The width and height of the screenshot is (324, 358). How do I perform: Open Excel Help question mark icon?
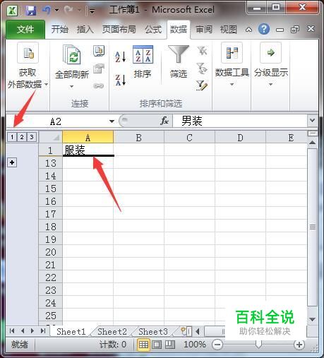264,29
